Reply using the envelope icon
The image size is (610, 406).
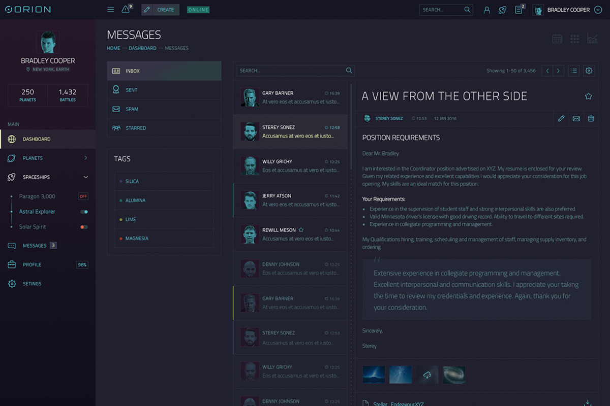[576, 118]
